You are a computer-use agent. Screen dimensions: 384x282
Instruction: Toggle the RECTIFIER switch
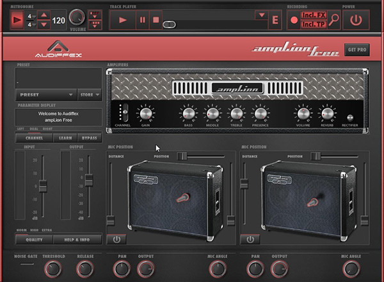click(350, 117)
